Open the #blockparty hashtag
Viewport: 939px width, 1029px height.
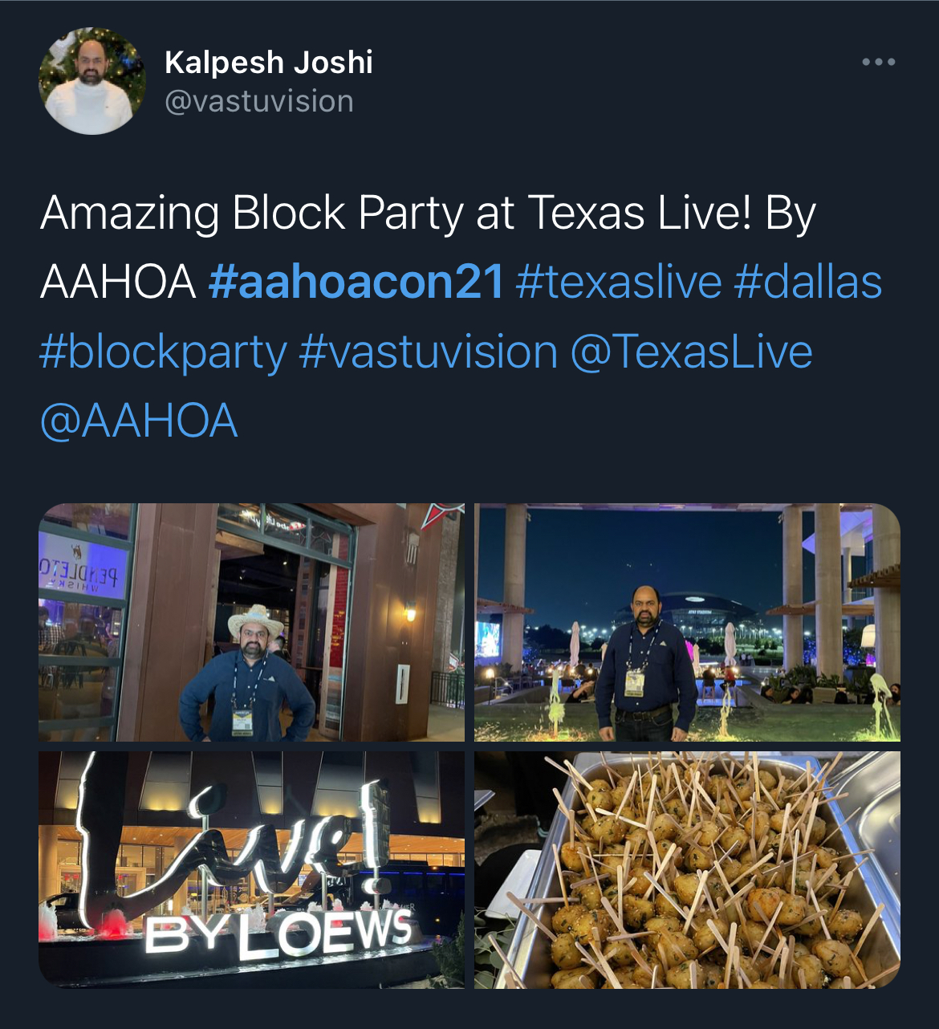163,353
